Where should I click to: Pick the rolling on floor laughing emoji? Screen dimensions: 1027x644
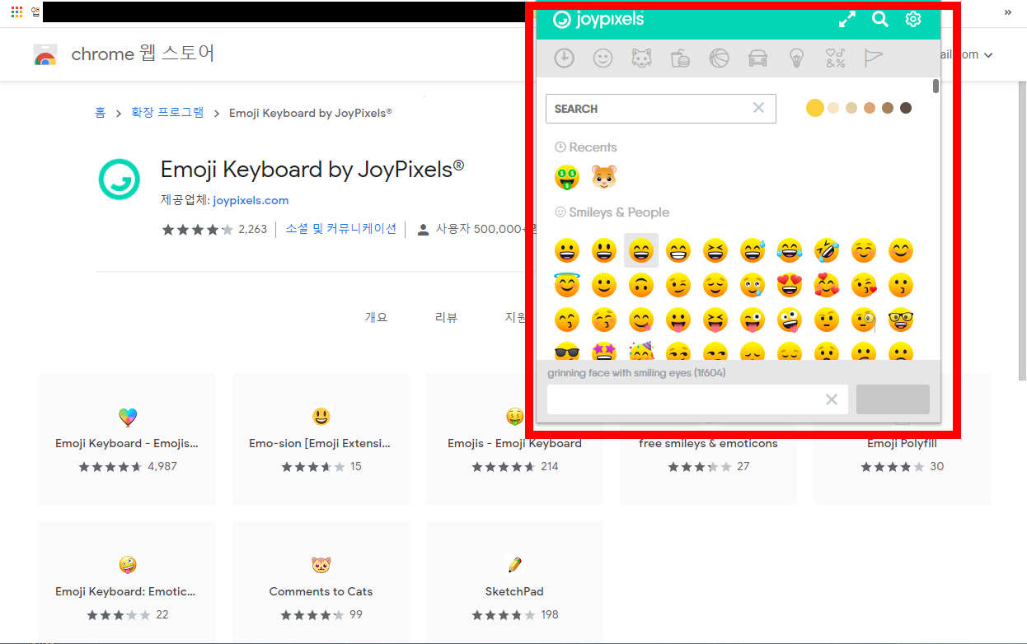(827, 250)
